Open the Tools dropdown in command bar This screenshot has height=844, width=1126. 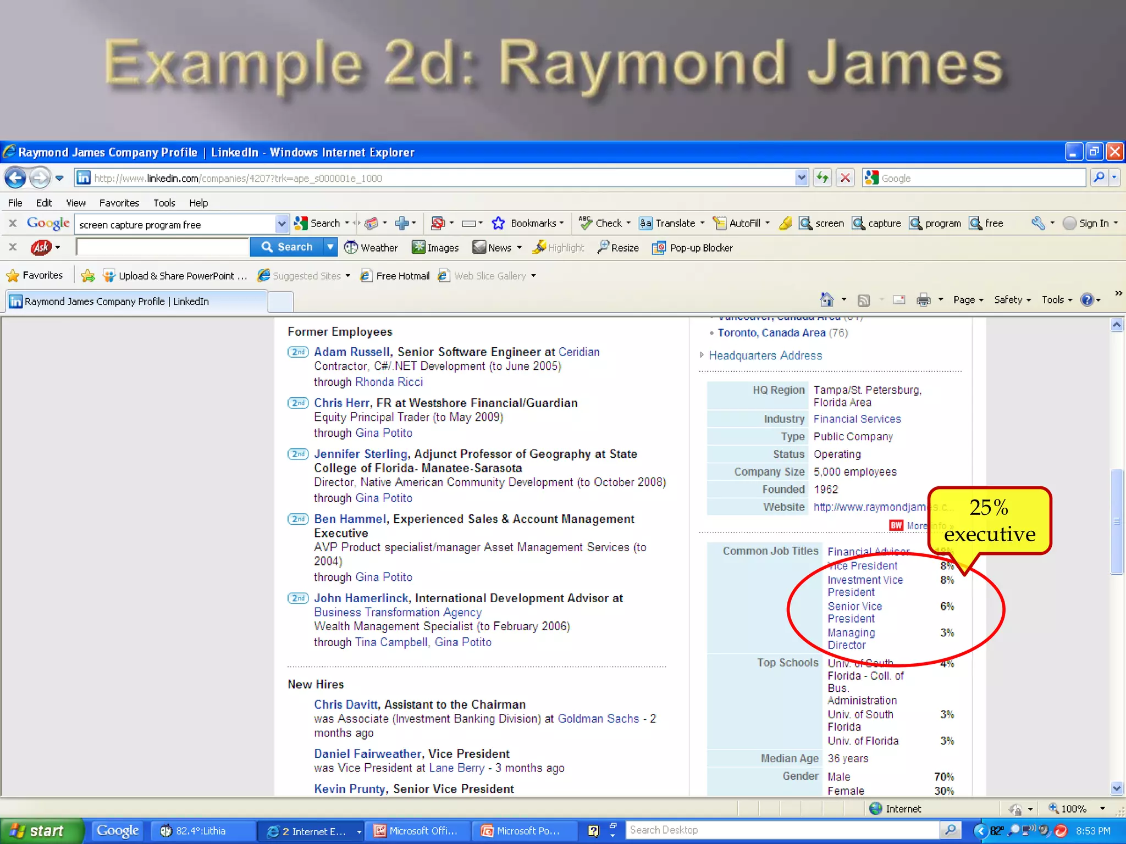click(1057, 299)
